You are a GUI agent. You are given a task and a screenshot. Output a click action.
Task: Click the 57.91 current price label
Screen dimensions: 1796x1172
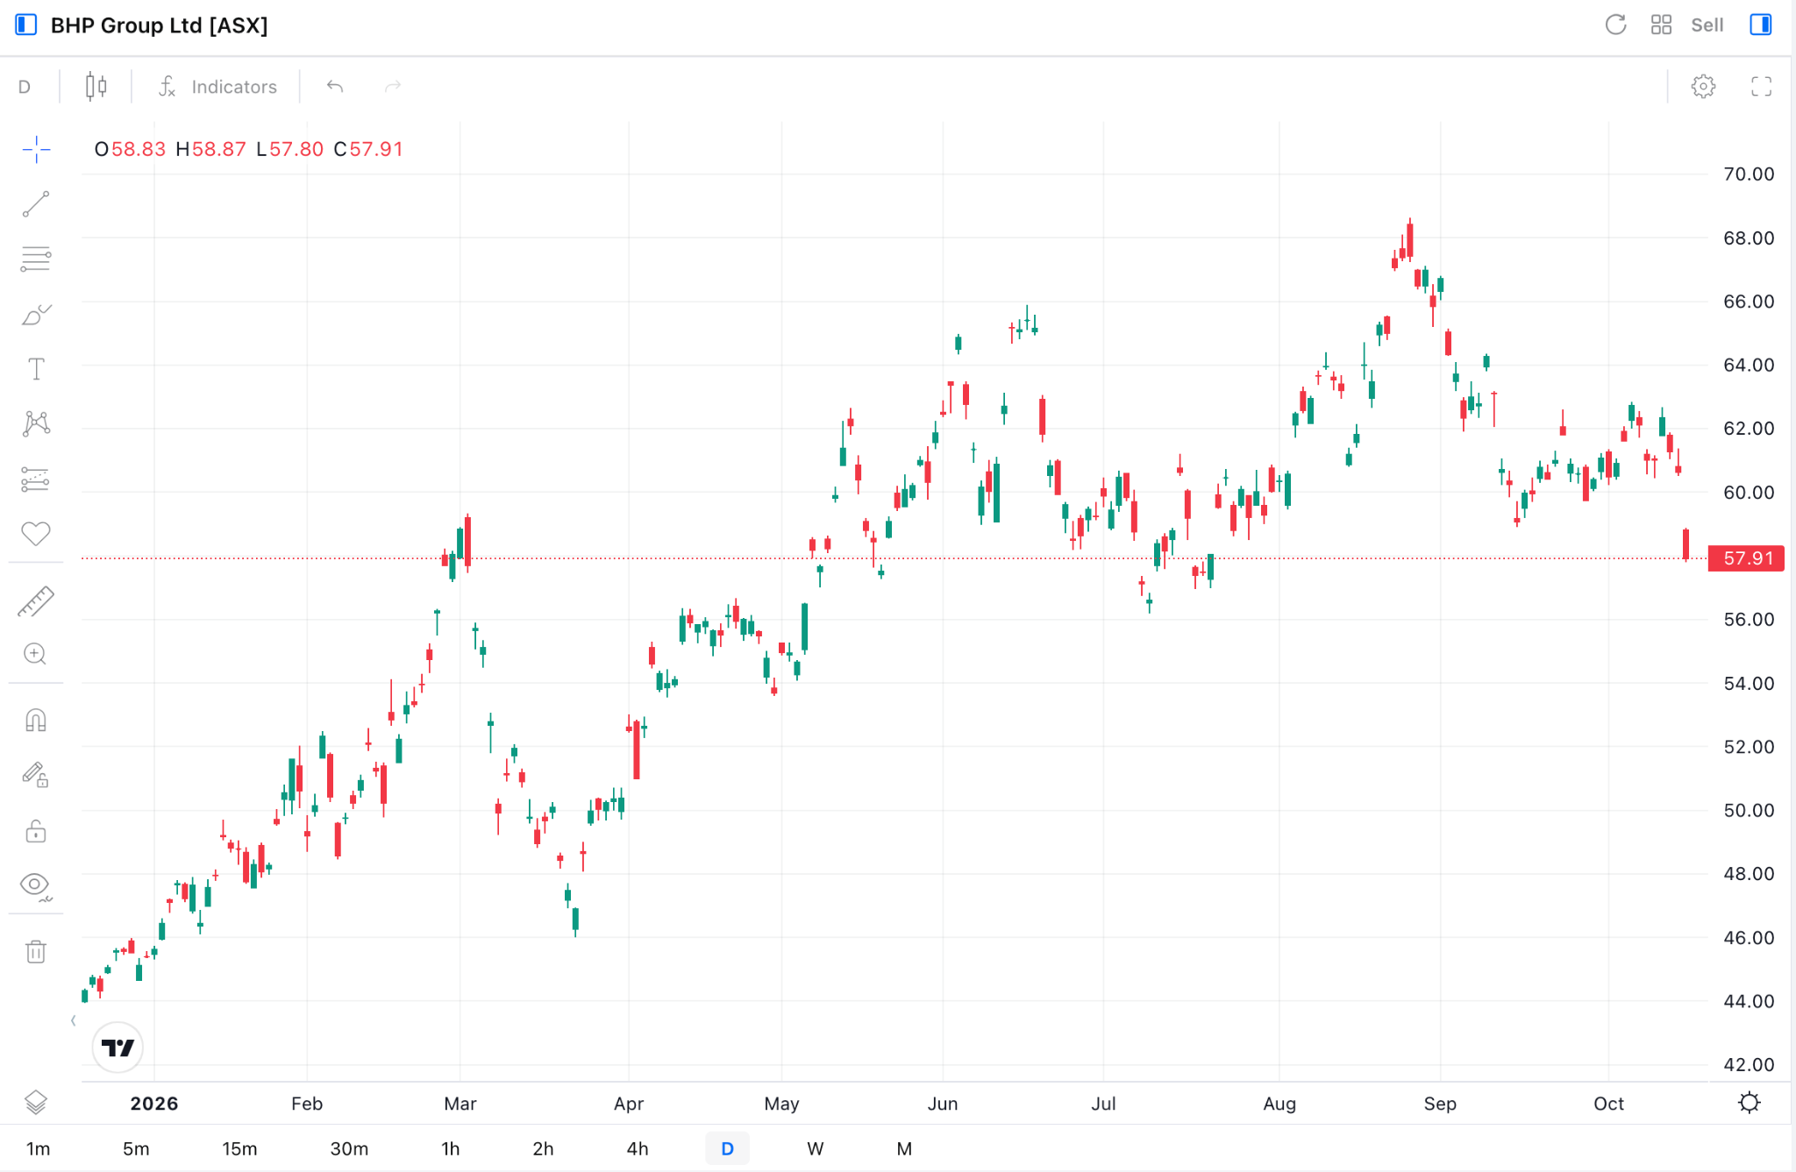pyautogui.click(x=1746, y=558)
